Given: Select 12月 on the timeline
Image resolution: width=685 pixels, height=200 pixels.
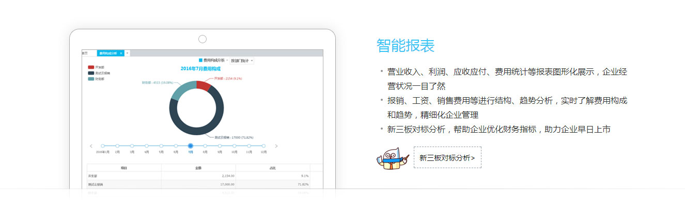Looking at the screenshot, I should pyautogui.click(x=263, y=147).
